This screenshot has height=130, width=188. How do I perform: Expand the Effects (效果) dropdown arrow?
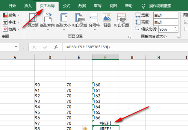point(18,29)
